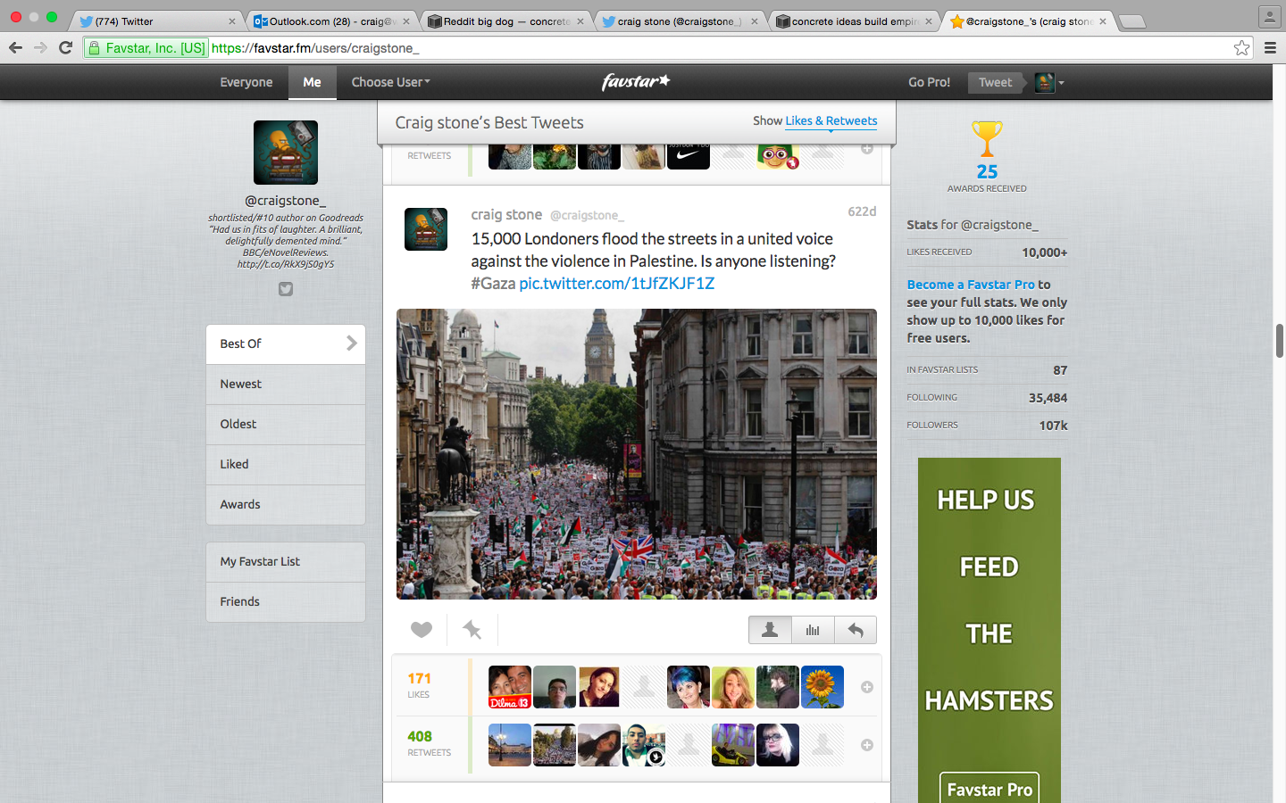Viewport: 1286px width, 803px height.
Task: Click the 408 Retweets count
Action: click(x=420, y=737)
